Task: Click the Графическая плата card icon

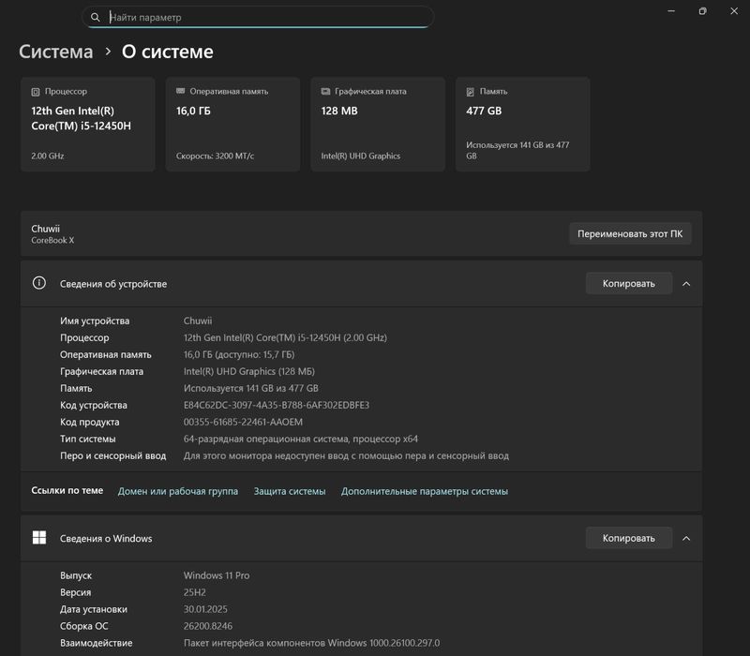Action: [x=325, y=91]
